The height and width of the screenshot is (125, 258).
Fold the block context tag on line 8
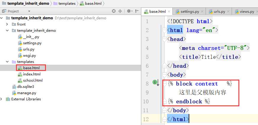coord(165,84)
